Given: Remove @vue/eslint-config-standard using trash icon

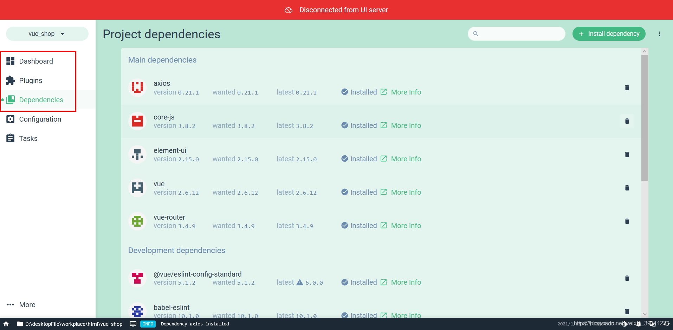Looking at the screenshot, I should tap(627, 278).
